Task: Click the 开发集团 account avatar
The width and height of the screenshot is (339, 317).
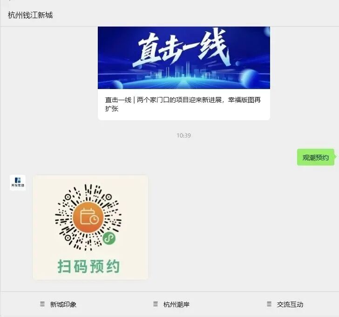Action: pos(18,183)
